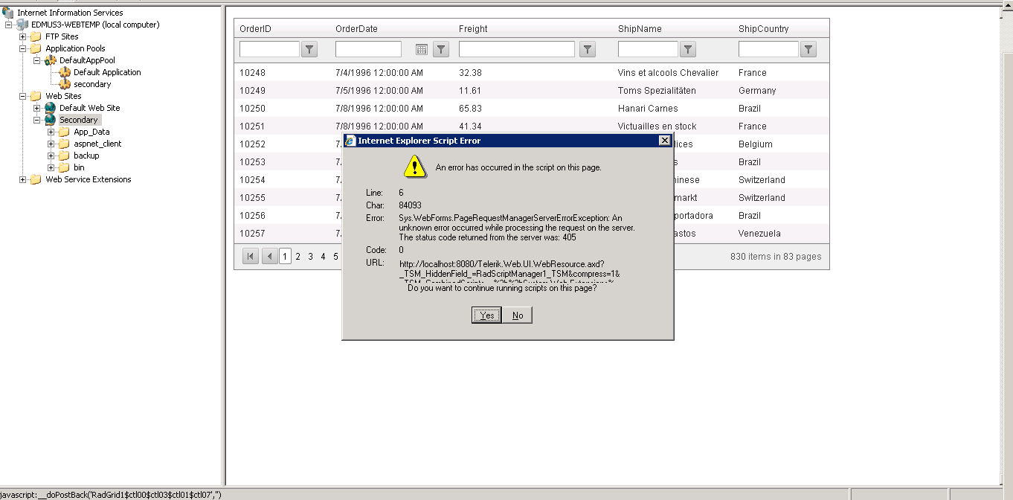Click the aspnet_client folder icon

pos(64,144)
